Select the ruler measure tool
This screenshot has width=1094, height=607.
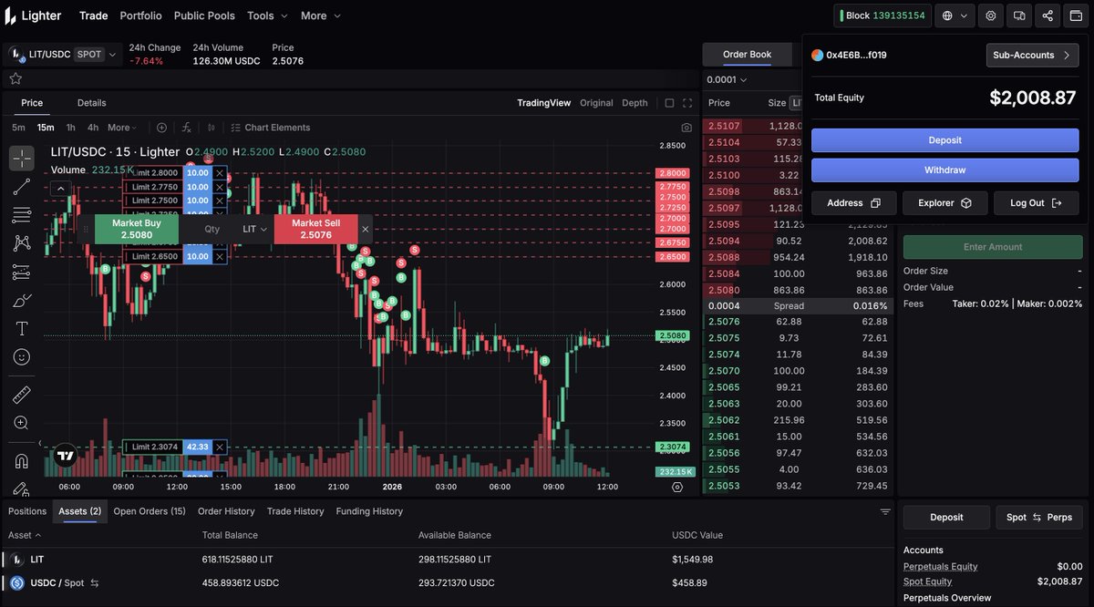22,395
